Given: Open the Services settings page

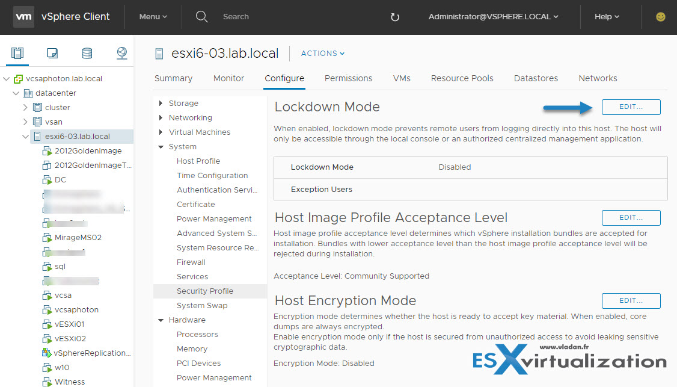Looking at the screenshot, I should pyautogui.click(x=192, y=277).
